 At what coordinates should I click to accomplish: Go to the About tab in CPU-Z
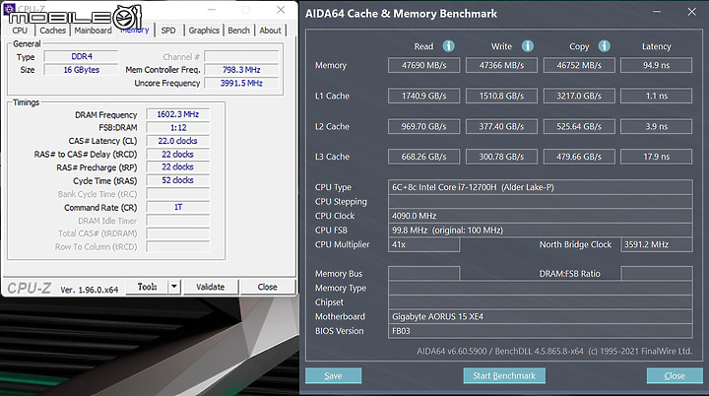271,31
